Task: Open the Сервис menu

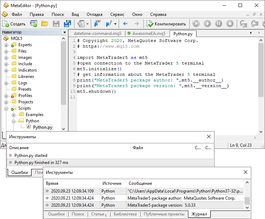Action: [x=117, y=14]
